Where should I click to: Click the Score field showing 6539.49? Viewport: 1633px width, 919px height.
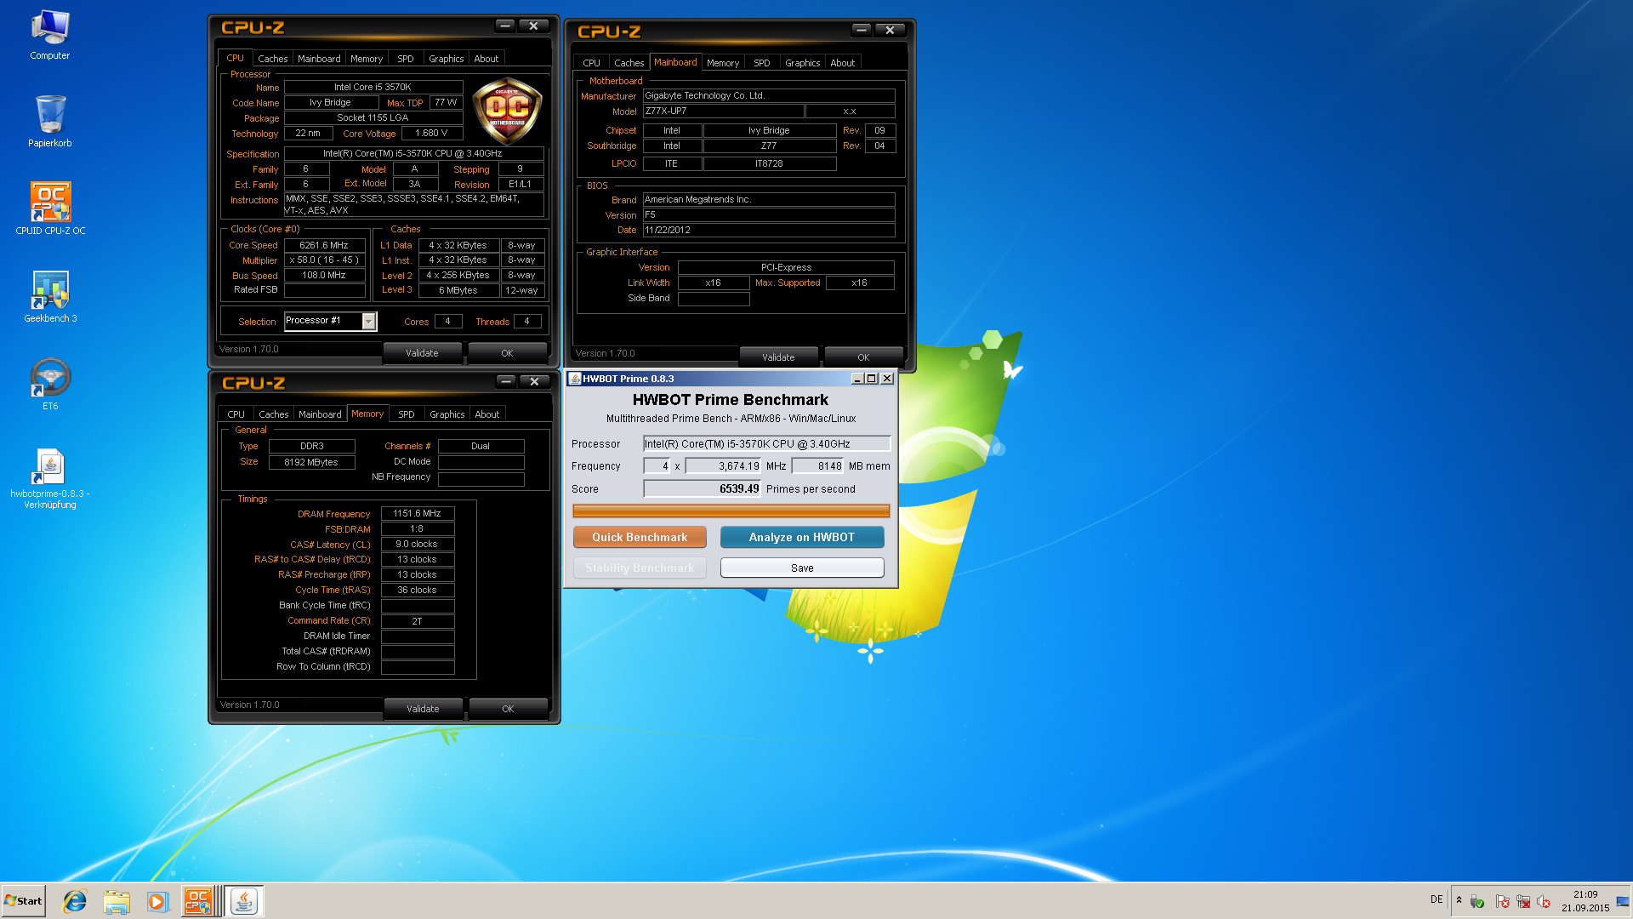point(702,488)
